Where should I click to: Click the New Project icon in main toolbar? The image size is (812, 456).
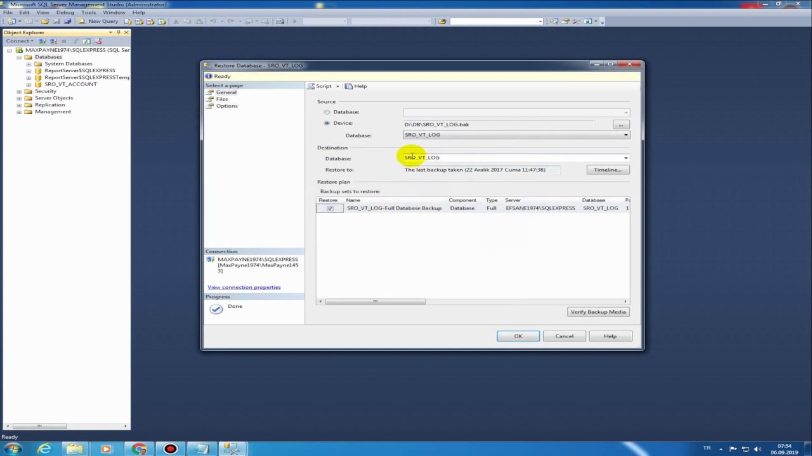[11, 21]
